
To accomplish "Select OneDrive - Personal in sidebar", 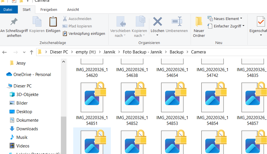I will pyautogui.click(x=29, y=74).
